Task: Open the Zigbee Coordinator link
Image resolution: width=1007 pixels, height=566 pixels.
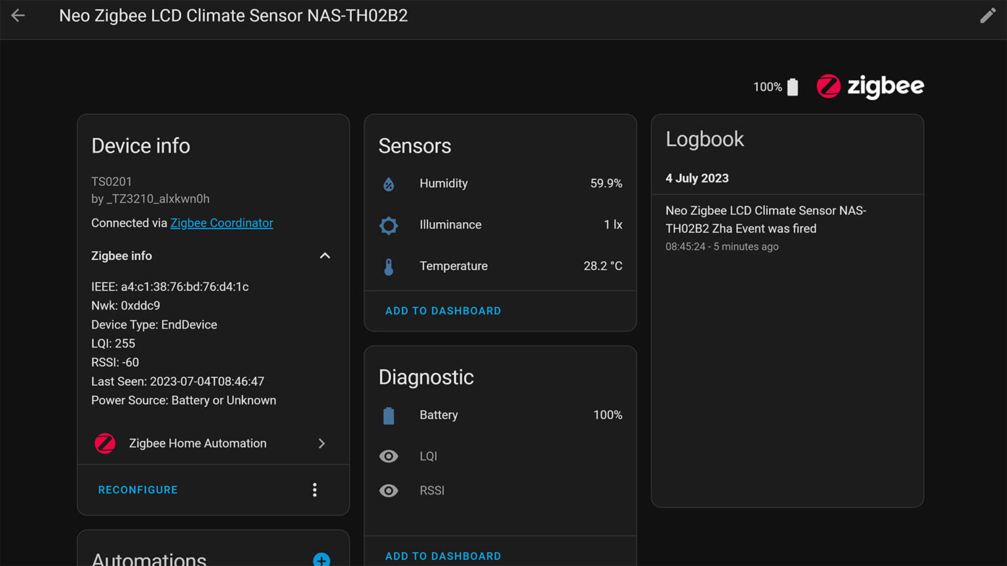Action: pos(221,223)
